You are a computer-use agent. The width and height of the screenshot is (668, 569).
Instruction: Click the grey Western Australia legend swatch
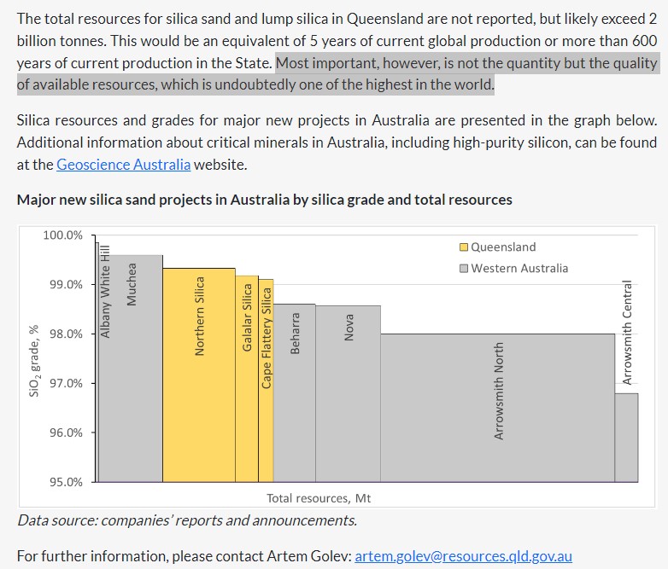pyautogui.click(x=464, y=269)
